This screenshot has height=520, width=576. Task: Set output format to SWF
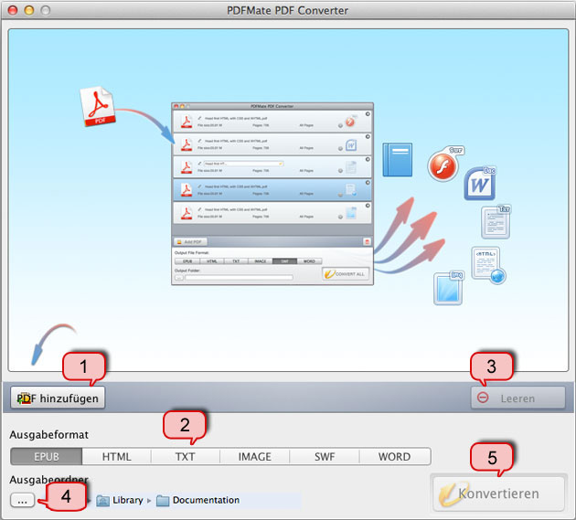click(325, 456)
